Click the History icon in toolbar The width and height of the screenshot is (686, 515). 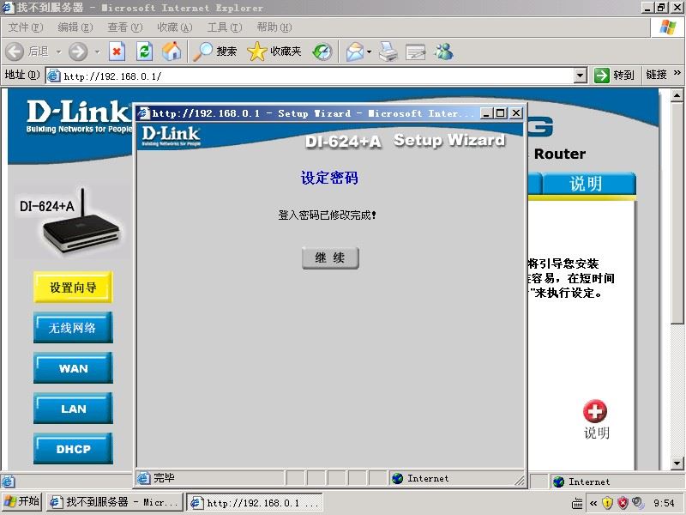pos(322,51)
